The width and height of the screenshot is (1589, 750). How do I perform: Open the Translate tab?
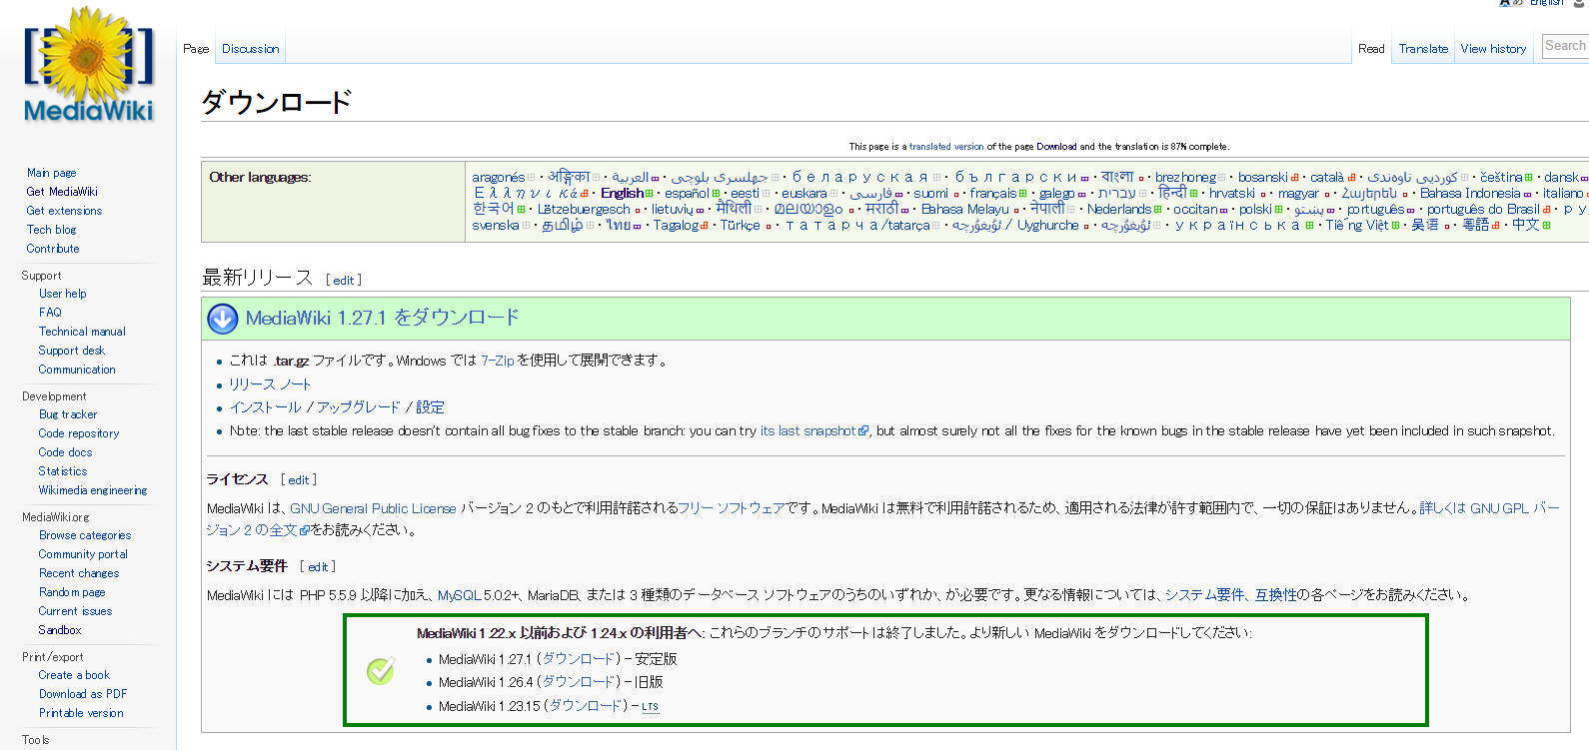[x=1423, y=49]
